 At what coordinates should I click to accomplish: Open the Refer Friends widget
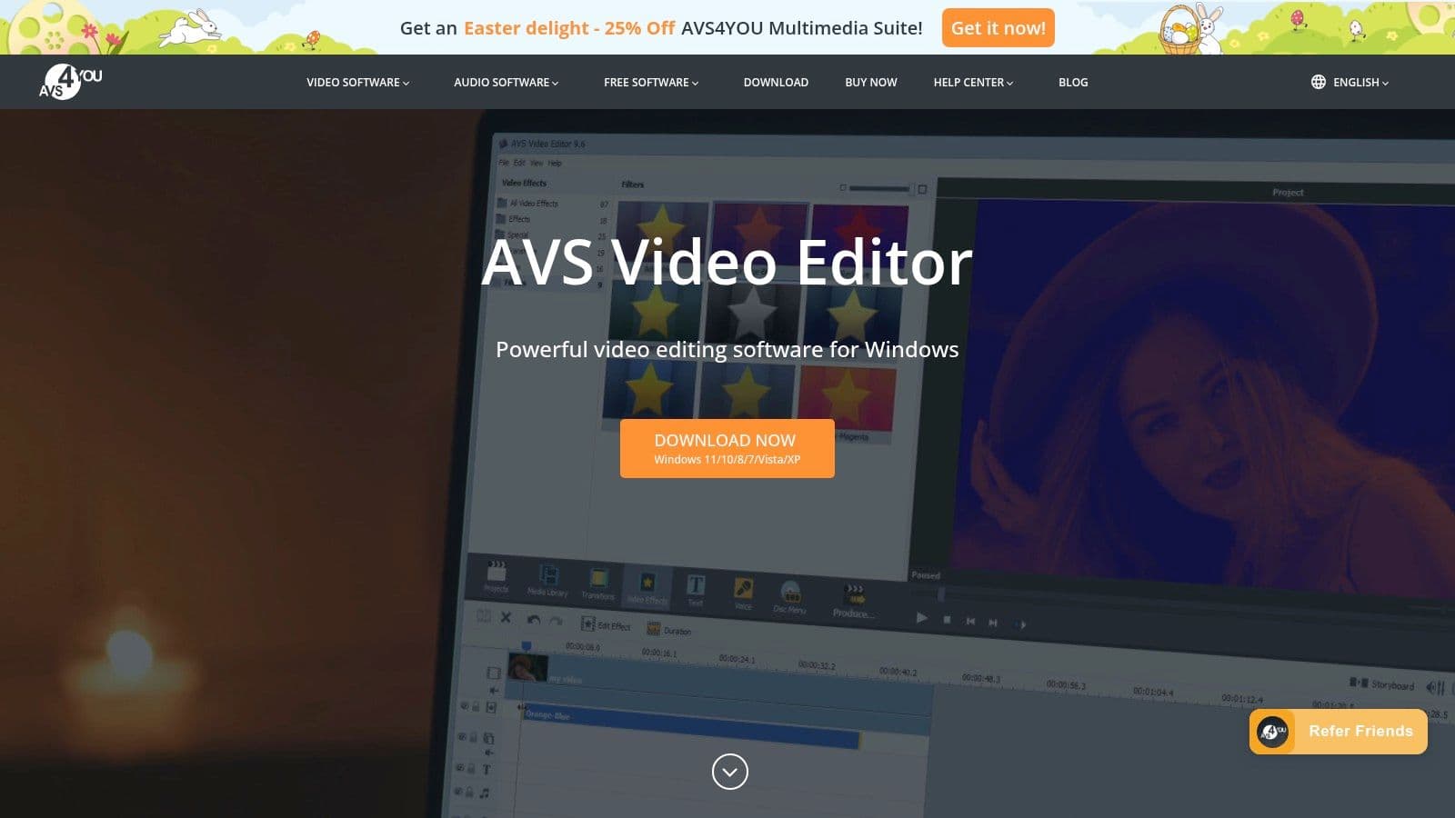click(1338, 732)
